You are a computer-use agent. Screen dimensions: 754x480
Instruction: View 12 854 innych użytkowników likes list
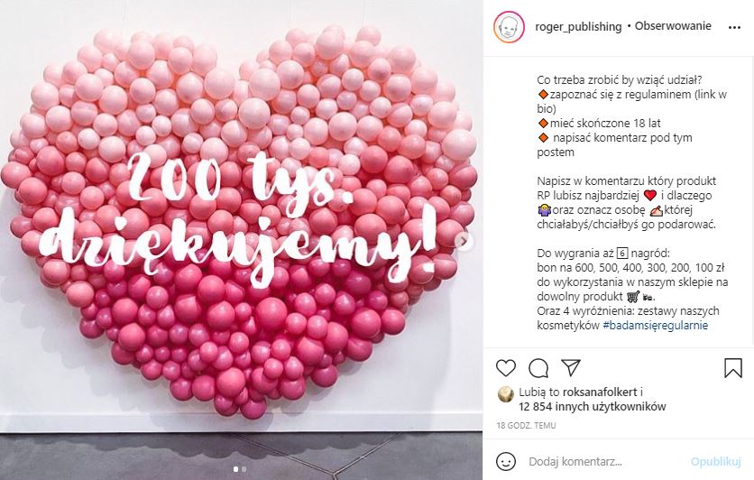click(592, 407)
